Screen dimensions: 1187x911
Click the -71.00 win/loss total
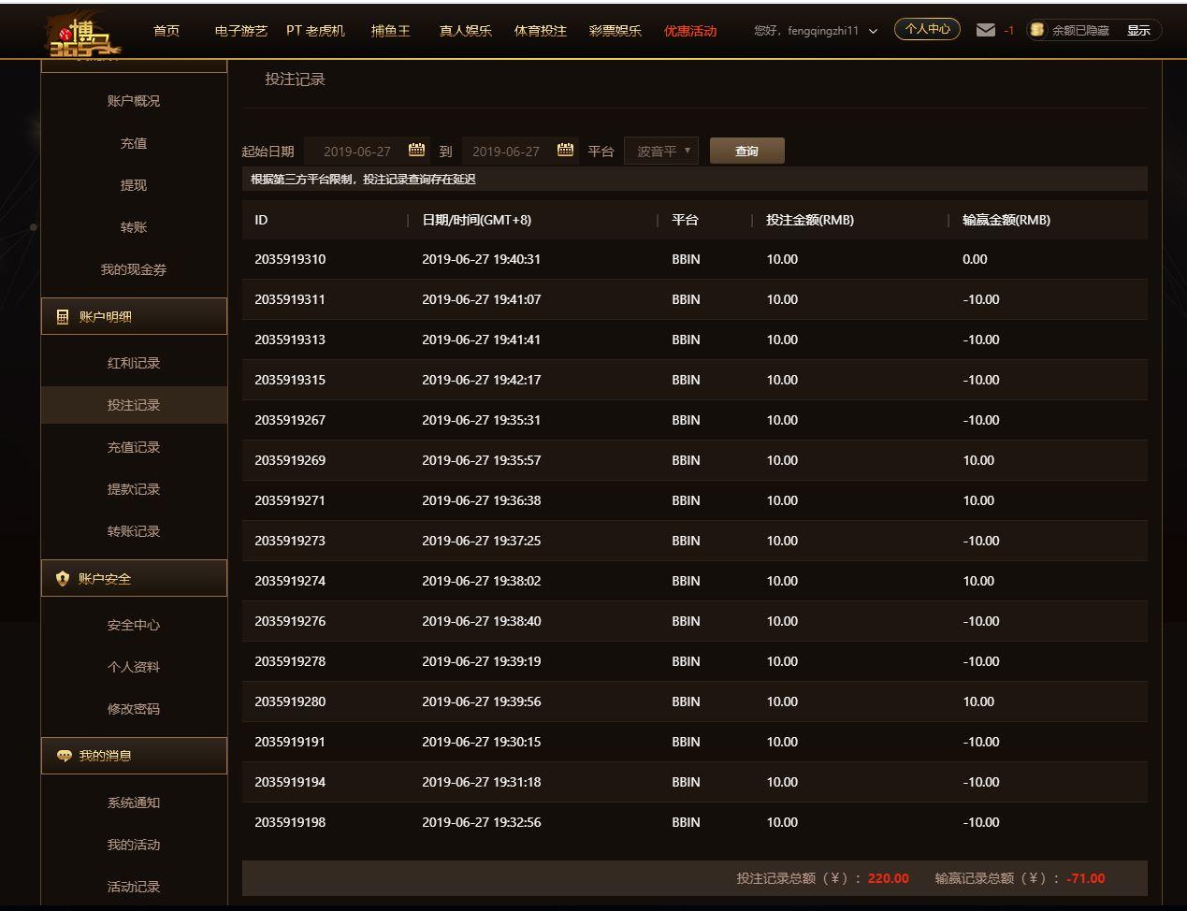[x=1086, y=878]
